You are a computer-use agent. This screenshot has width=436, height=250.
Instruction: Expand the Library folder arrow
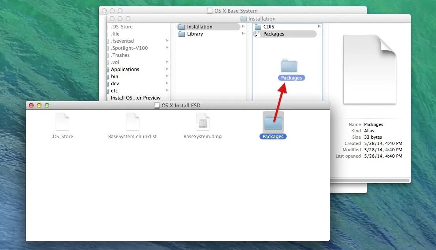[x=243, y=33]
